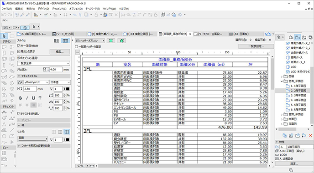Image resolution: width=314 pixels, height=173 pixels.
Task: Select the all-borders cell frame icon
Action: tap(67, 132)
